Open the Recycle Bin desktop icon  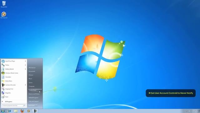pos(4,4)
